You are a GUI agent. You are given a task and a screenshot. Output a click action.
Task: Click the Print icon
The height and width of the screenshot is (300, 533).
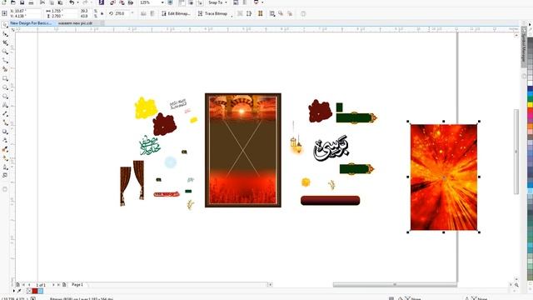tap(31, 2)
